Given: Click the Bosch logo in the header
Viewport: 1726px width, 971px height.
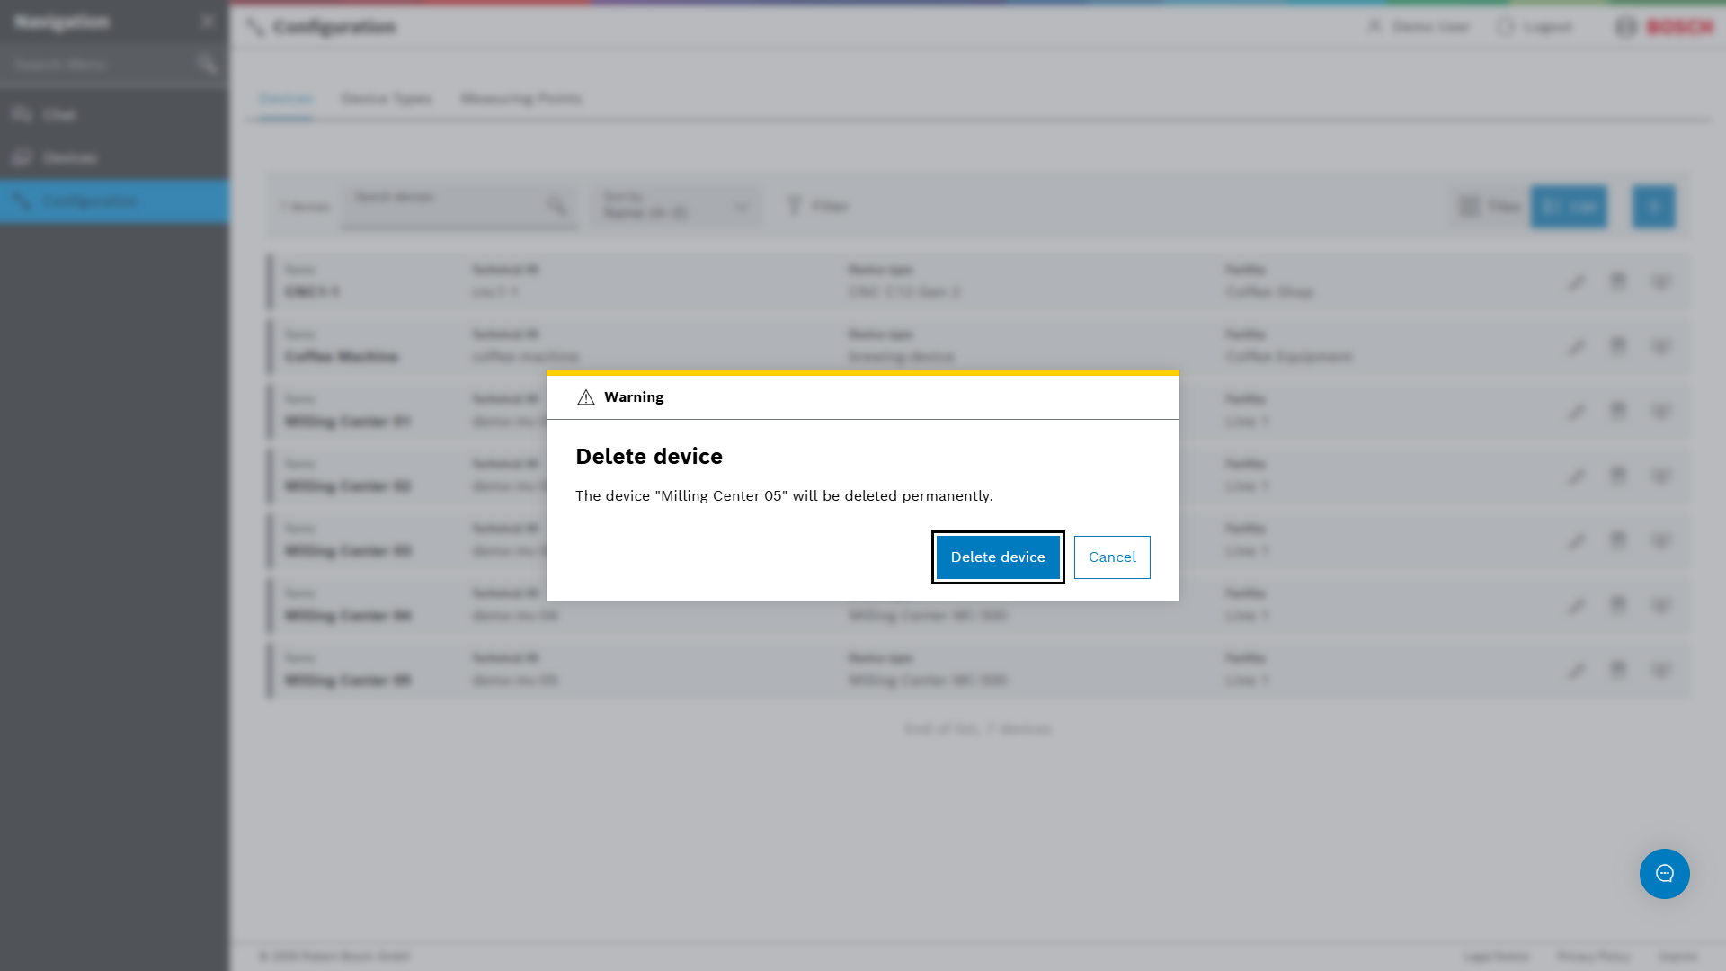Looking at the screenshot, I should click(x=1664, y=27).
